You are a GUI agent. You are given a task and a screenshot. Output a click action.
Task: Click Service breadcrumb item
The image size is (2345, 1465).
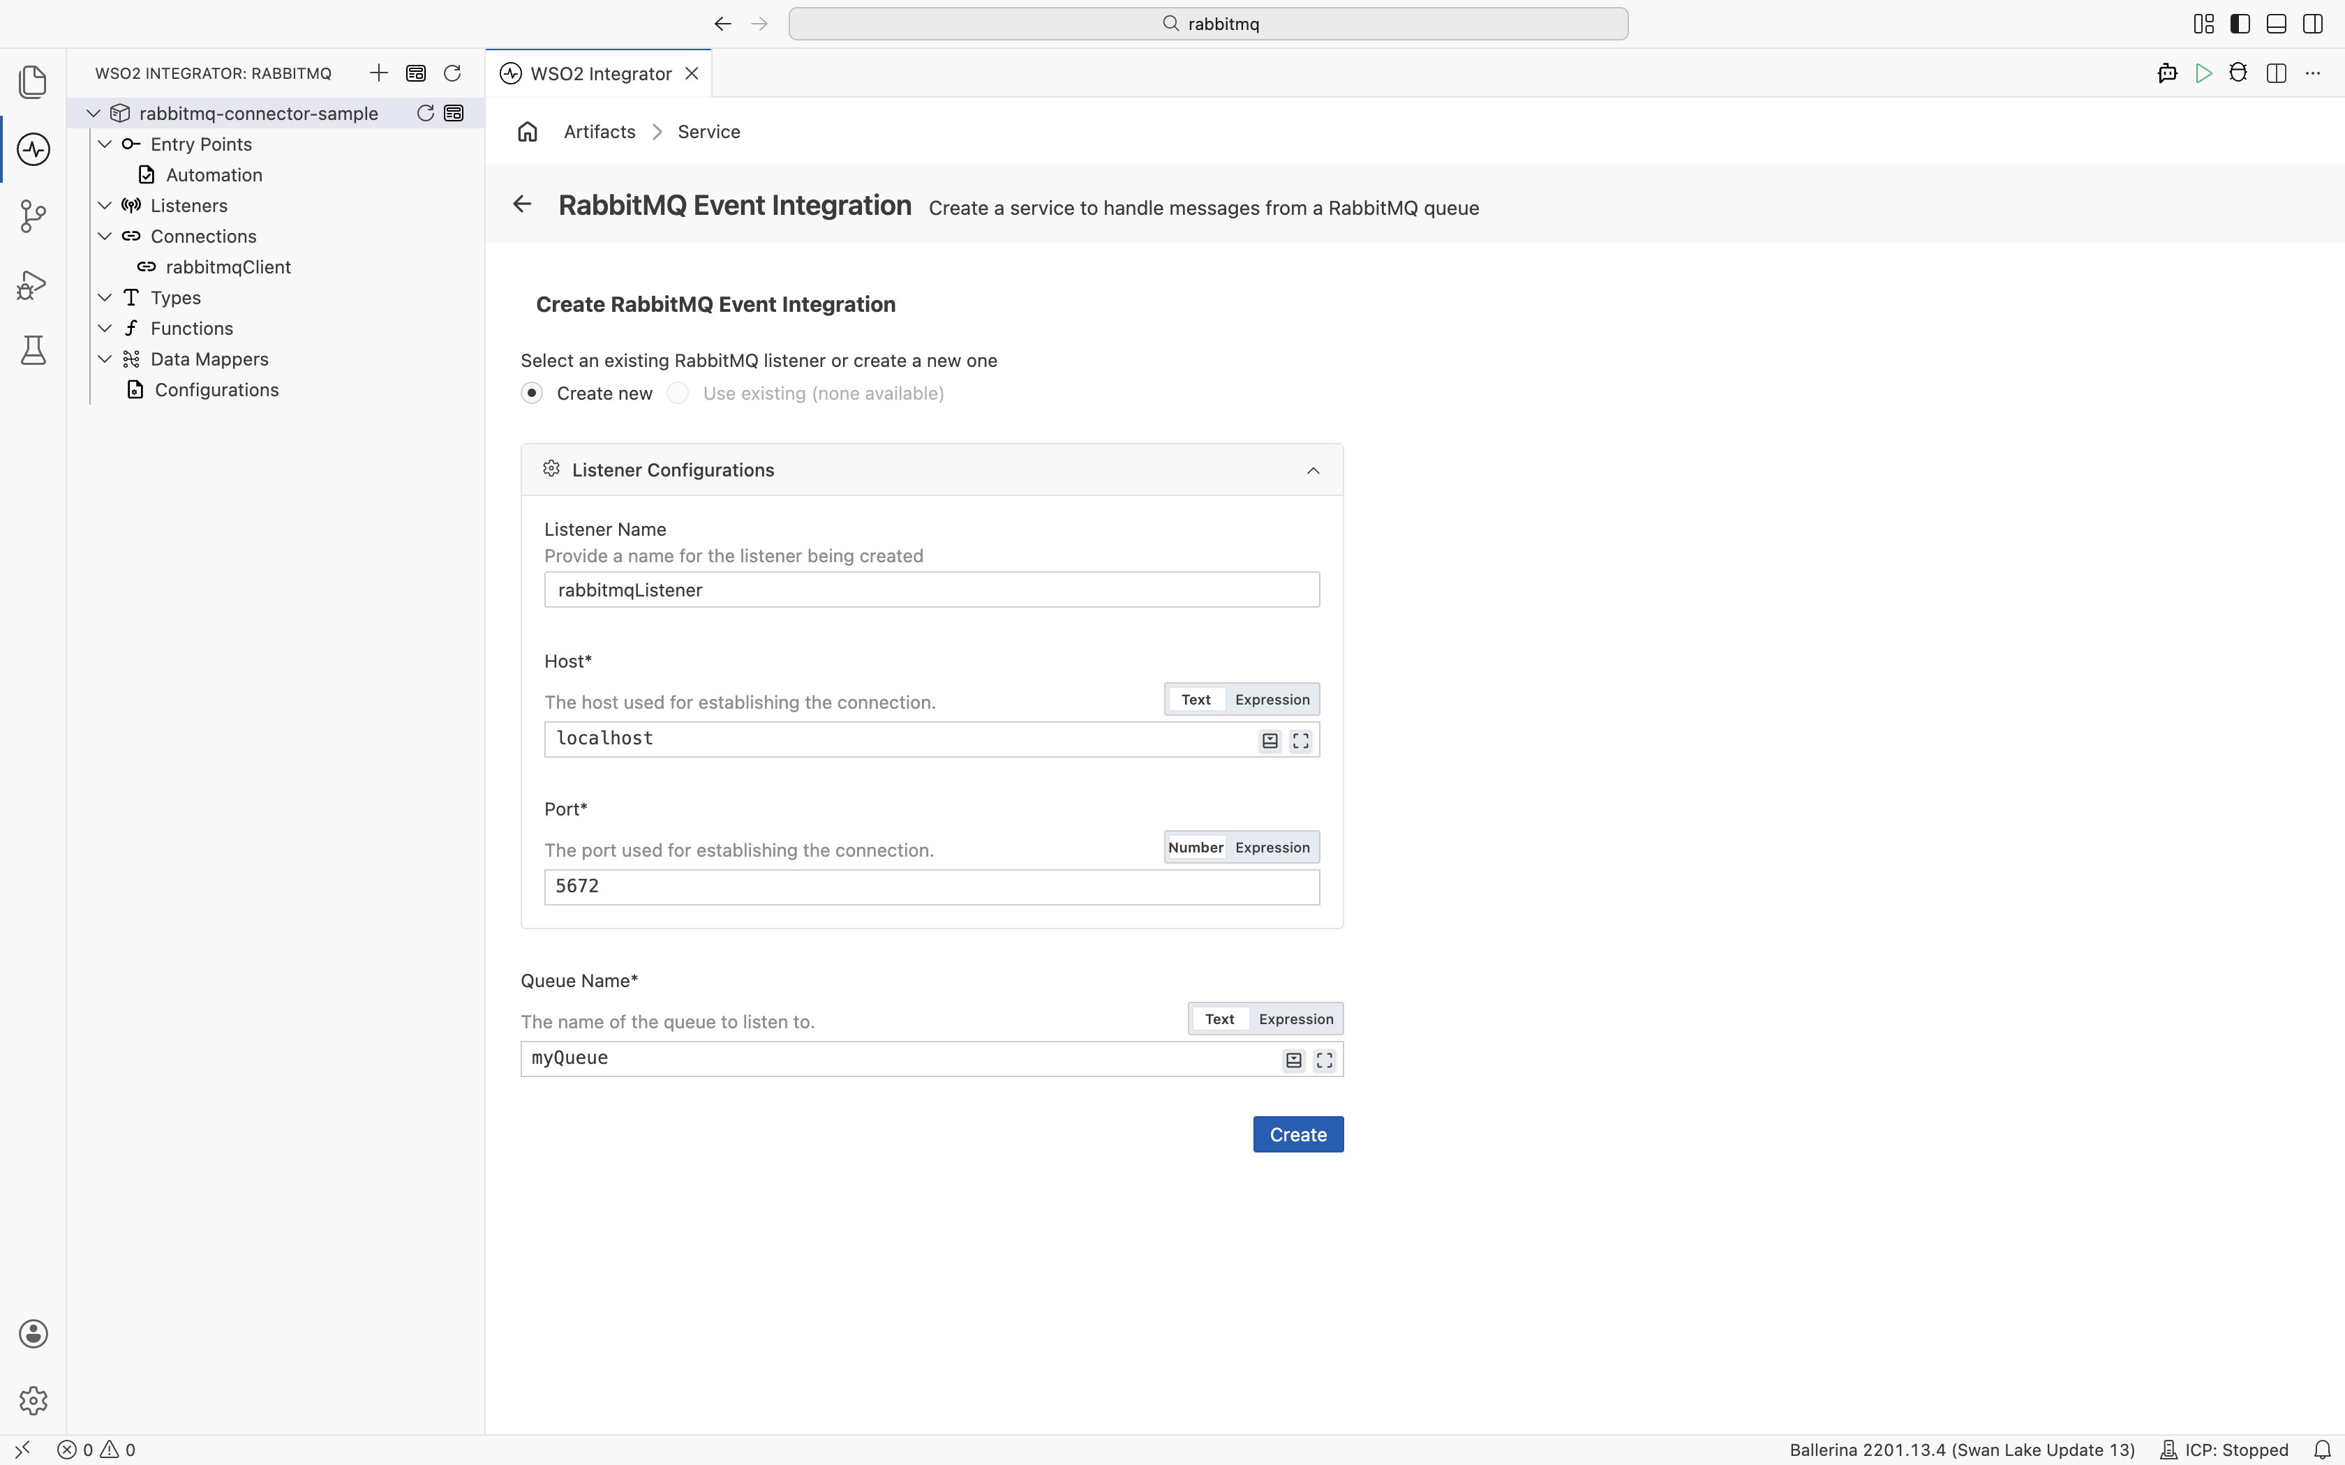point(708,132)
